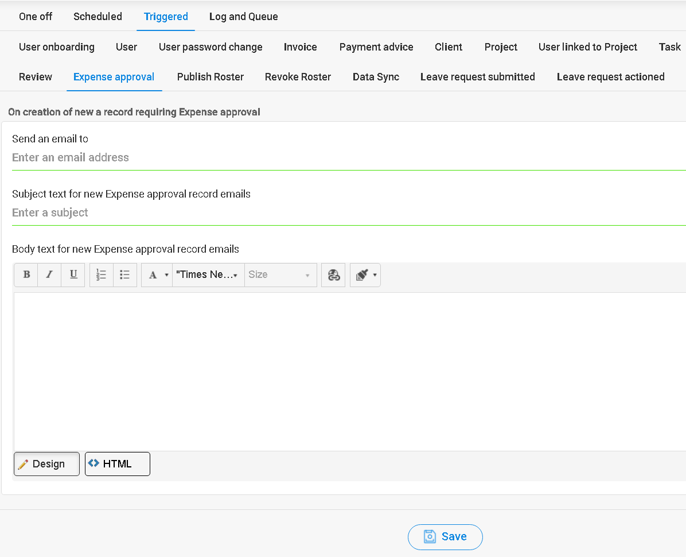Expand the clean formatting dropdown arrow
This screenshot has width=686, height=557.
pos(375,275)
